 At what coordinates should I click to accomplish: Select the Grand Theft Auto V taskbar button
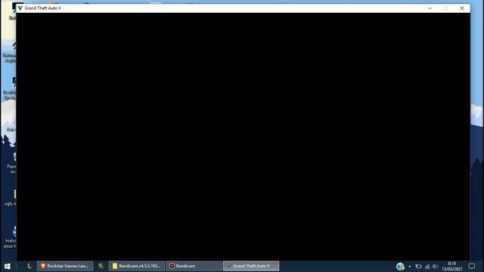click(x=251, y=266)
